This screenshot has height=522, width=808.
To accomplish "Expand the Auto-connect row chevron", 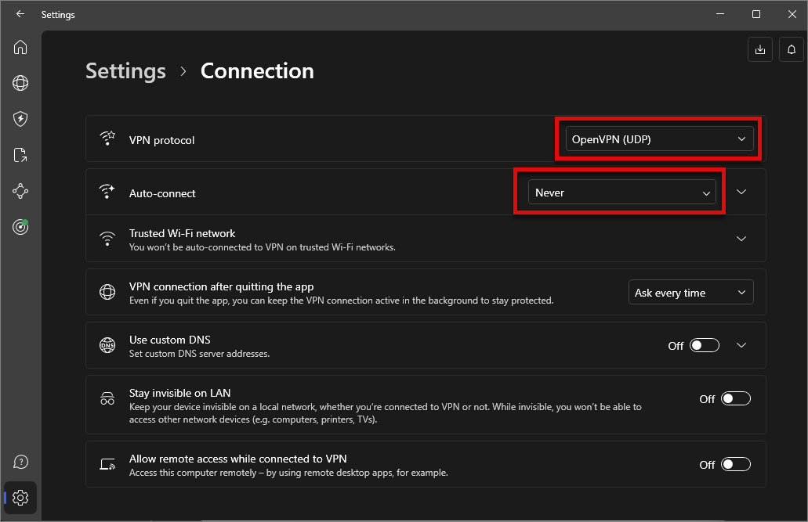I will [x=741, y=192].
